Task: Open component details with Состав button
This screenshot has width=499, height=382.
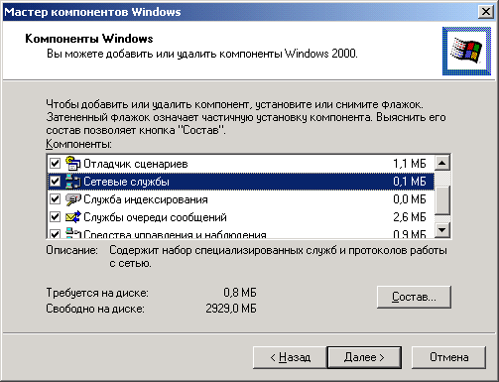Action: pos(414,297)
